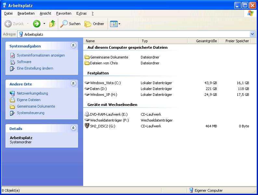The width and height of the screenshot is (258, 195).
Task: Open Search with magnifier icon
Action: click(70, 24)
